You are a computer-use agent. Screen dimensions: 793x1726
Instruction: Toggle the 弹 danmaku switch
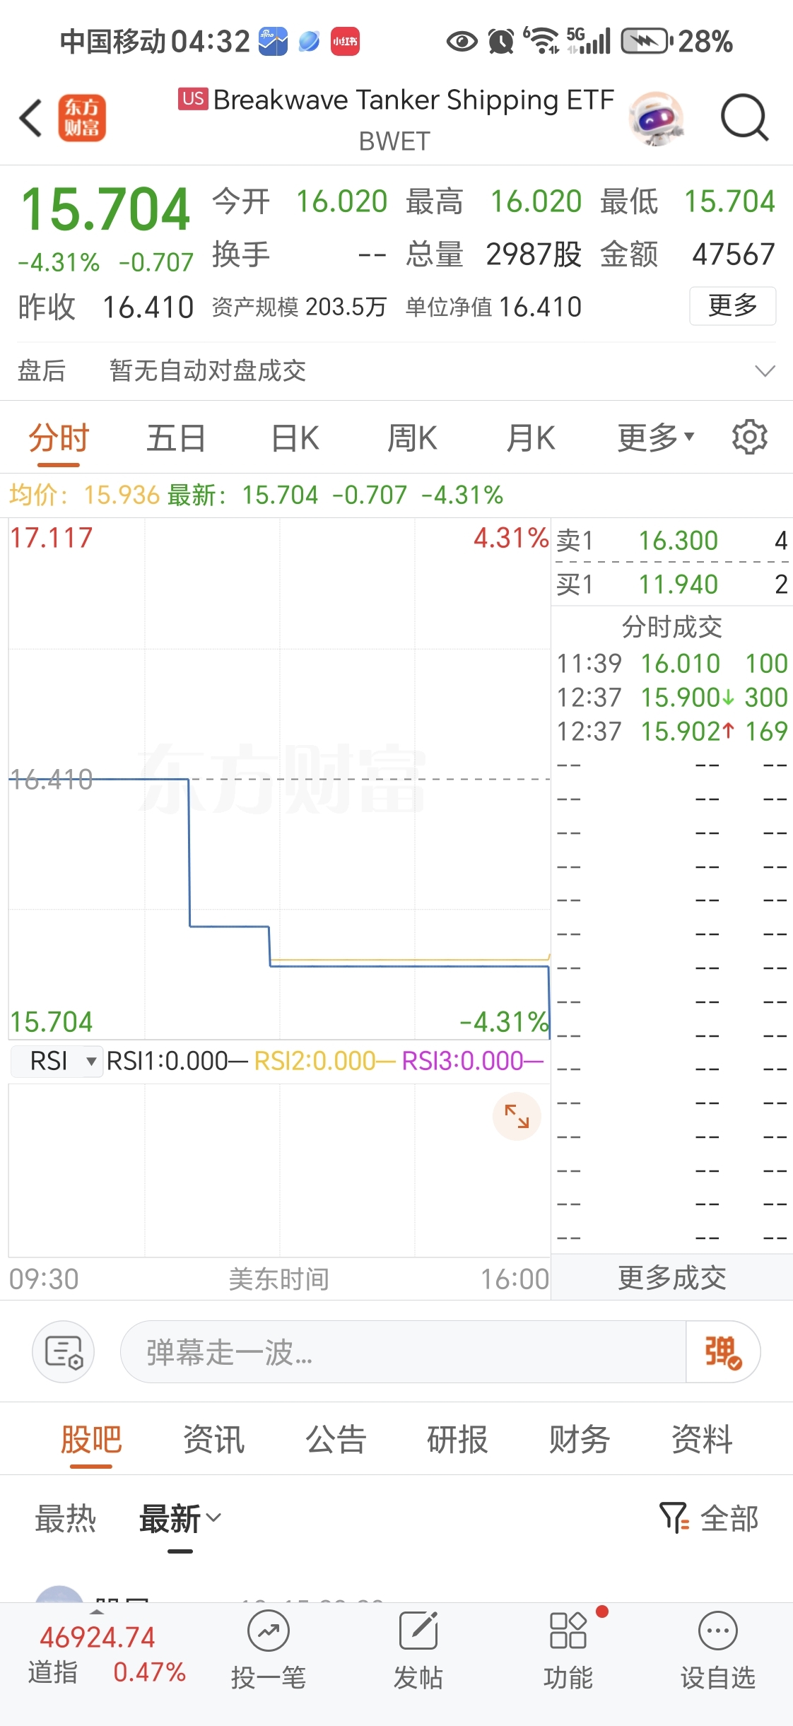(722, 1351)
